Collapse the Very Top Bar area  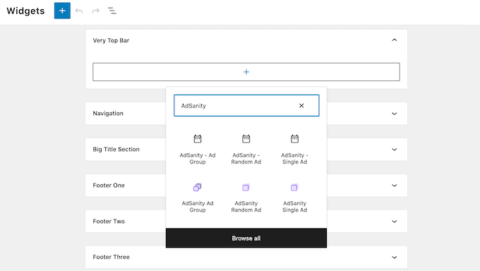coord(395,40)
